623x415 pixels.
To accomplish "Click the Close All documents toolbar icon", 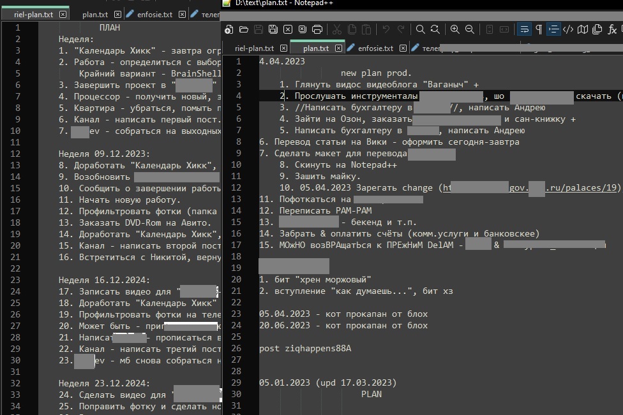I will coord(302,29).
